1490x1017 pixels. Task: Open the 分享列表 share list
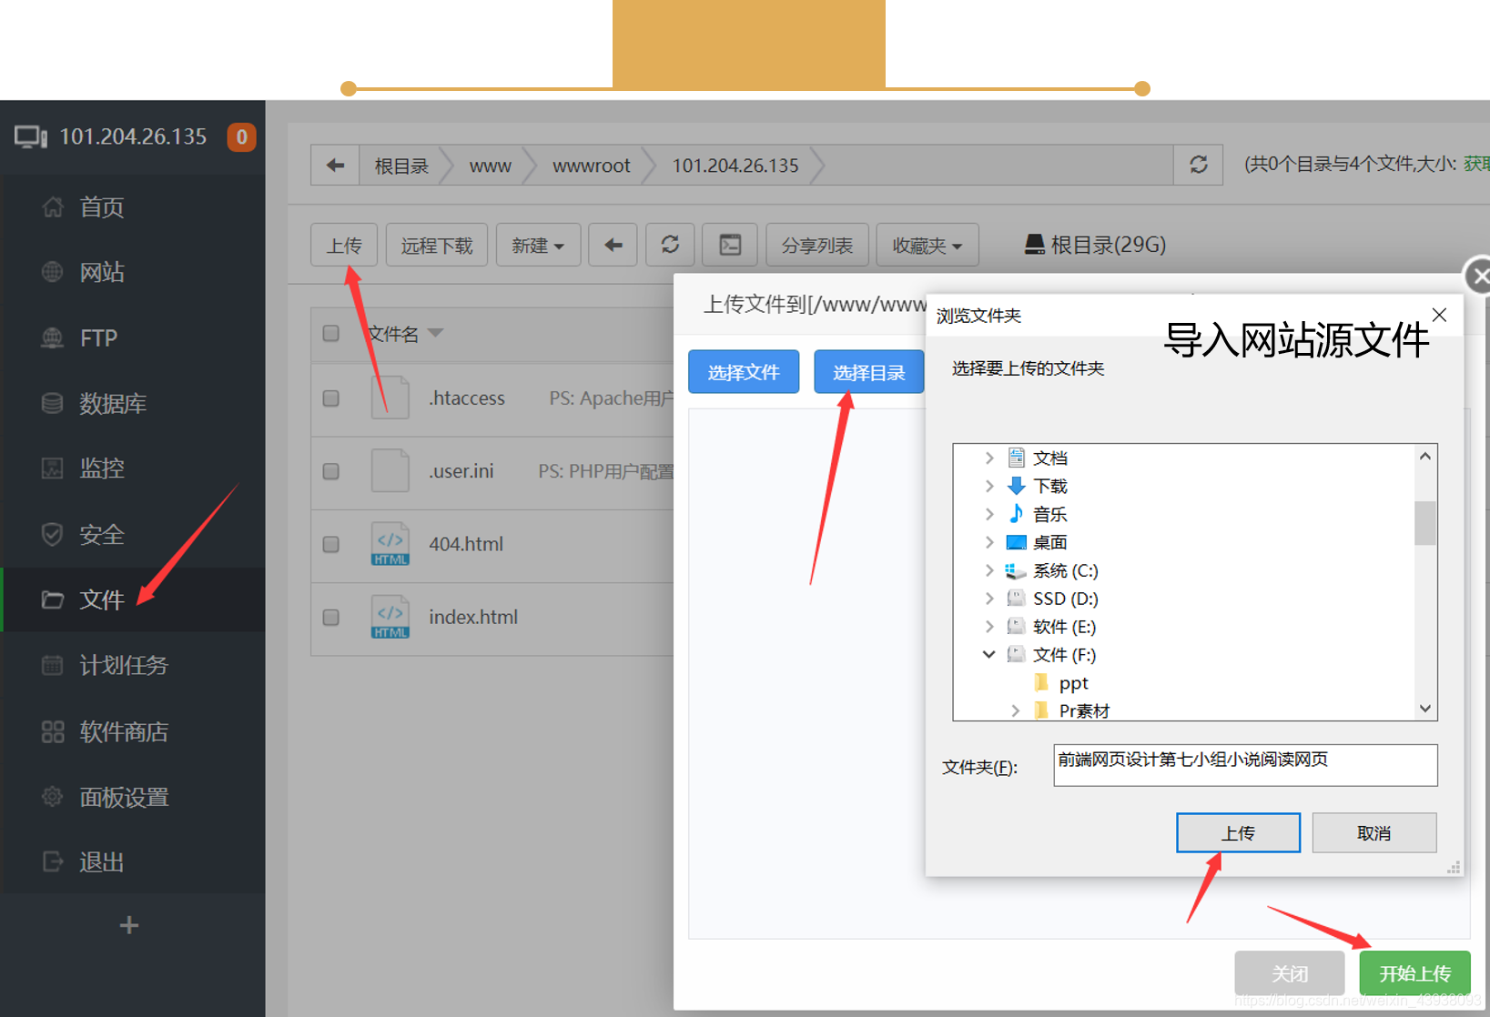tap(817, 245)
